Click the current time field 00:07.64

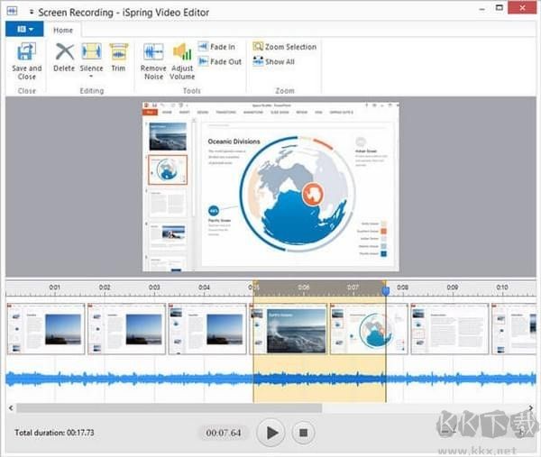click(224, 433)
